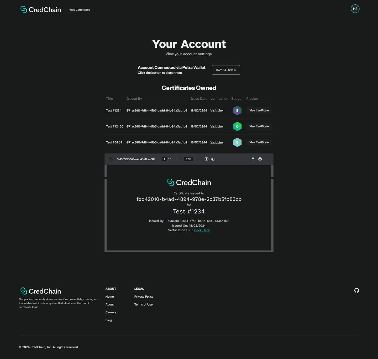Image resolution: width=378 pixels, height=359 pixels.
Task: Click the Verification column header
Action: click(x=219, y=99)
